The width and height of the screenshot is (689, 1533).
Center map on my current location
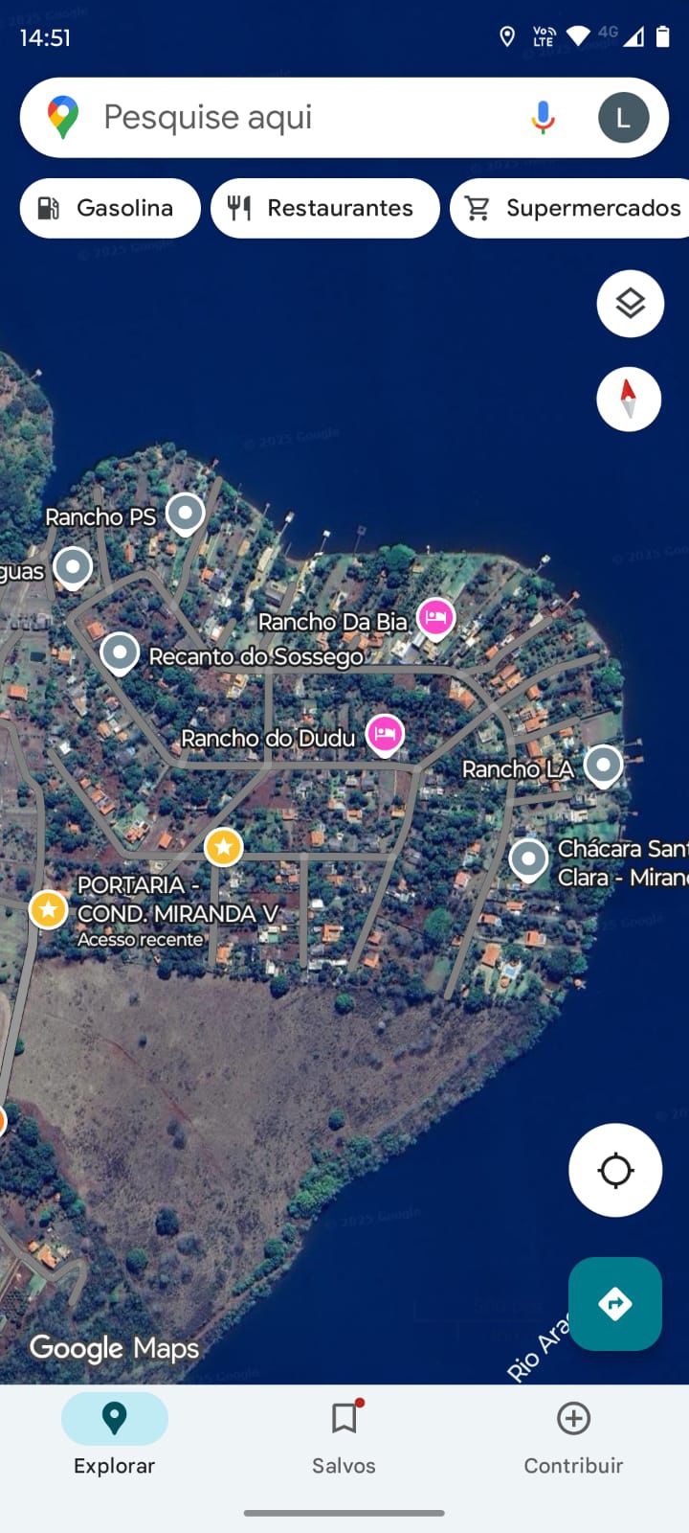(615, 1170)
